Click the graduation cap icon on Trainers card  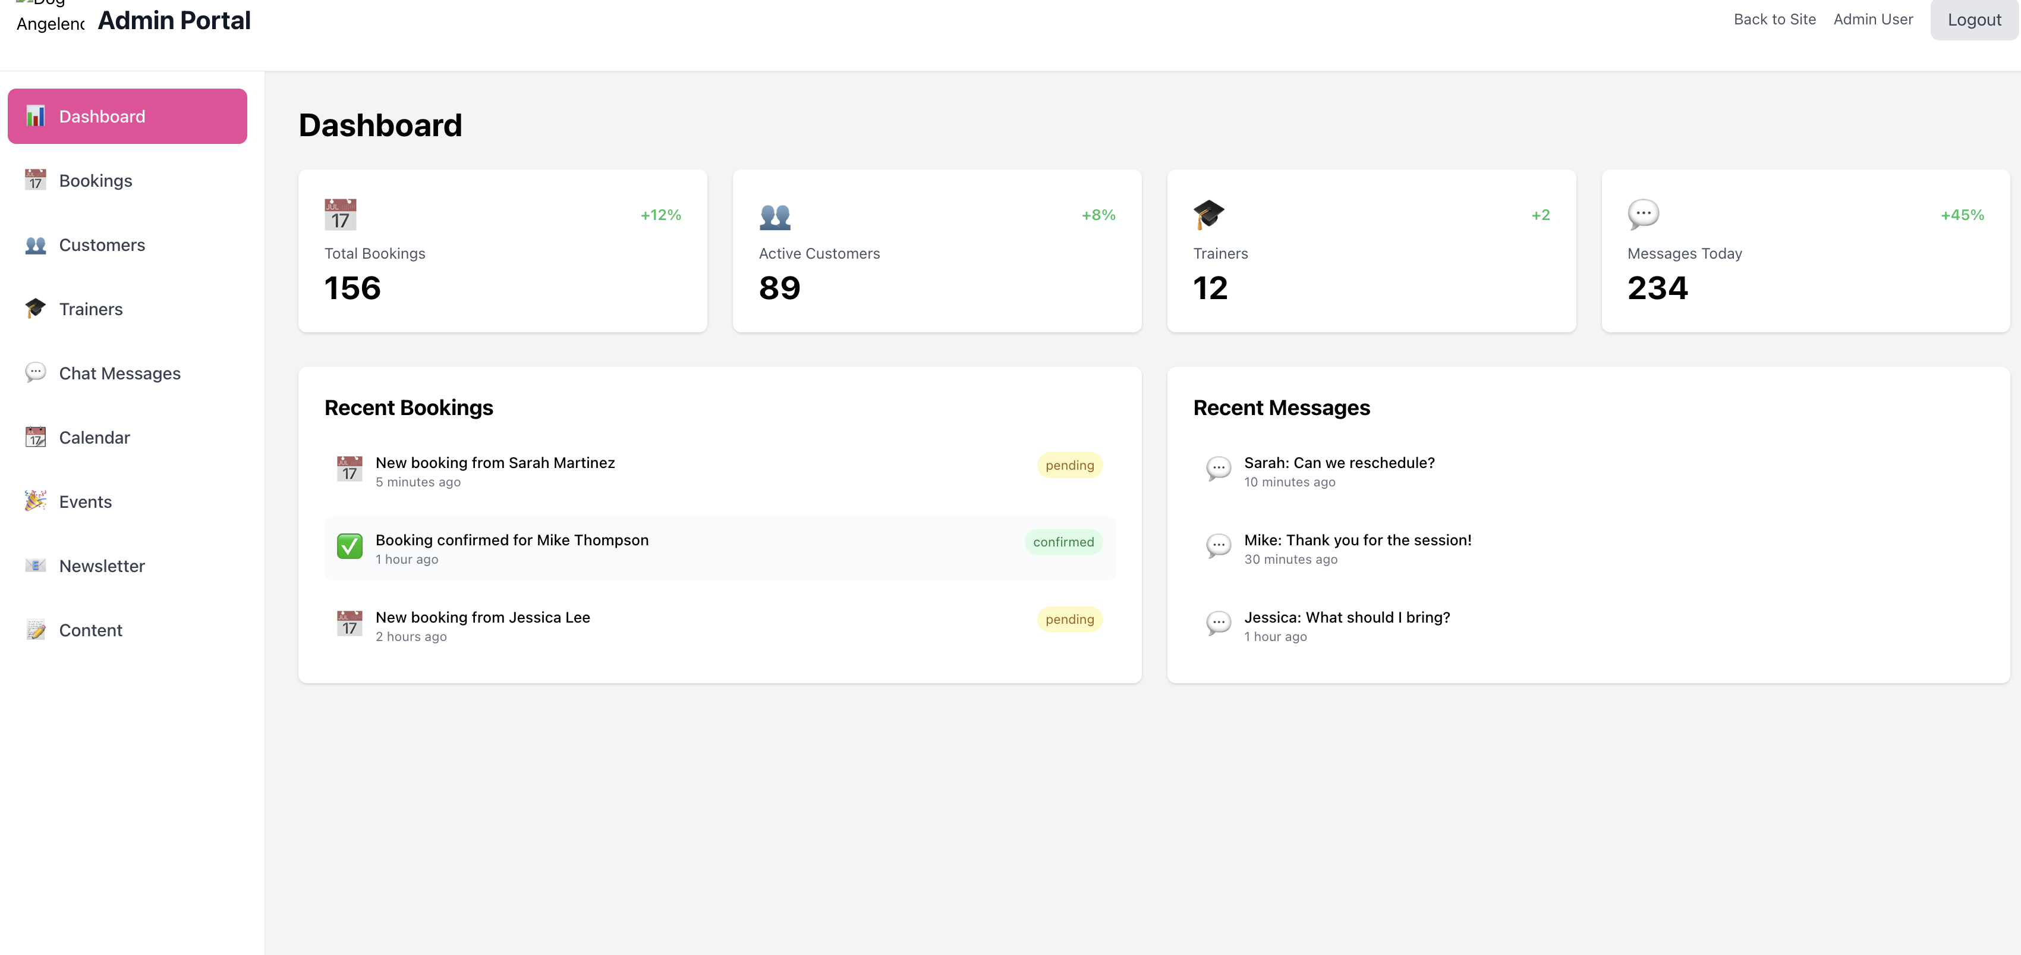(1208, 214)
